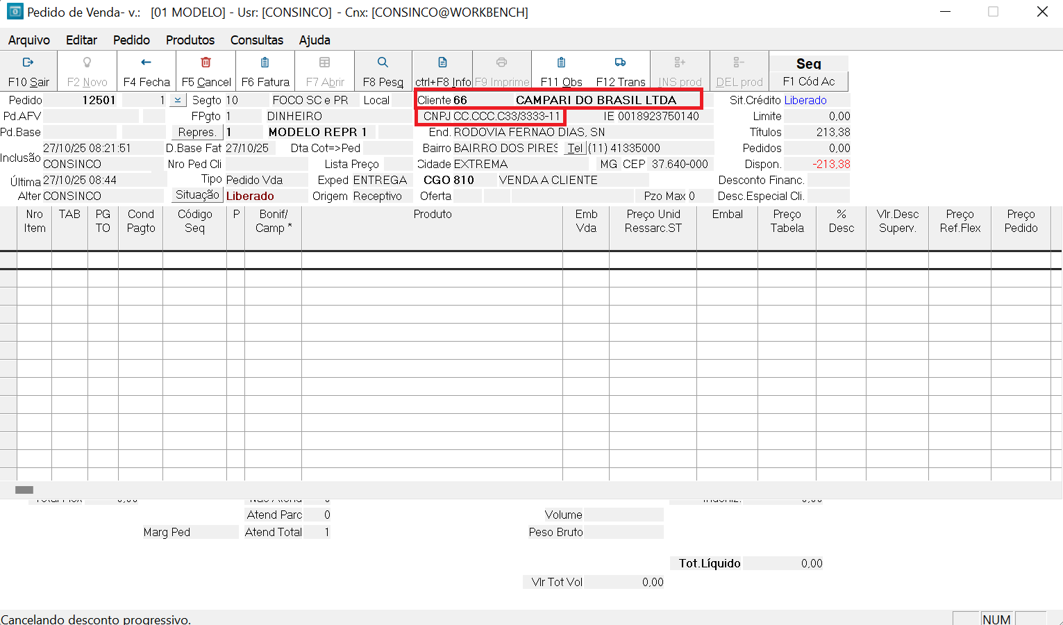This screenshot has width=1063, height=625.
Task: Click the Vlr Tot Vol value field
Action: tap(624, 582)
